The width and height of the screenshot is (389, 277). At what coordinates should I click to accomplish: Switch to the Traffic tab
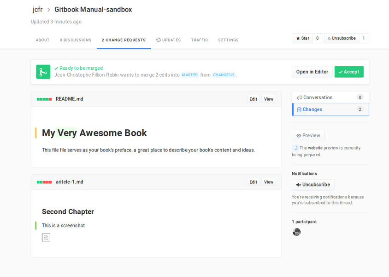tap(199, 40)
